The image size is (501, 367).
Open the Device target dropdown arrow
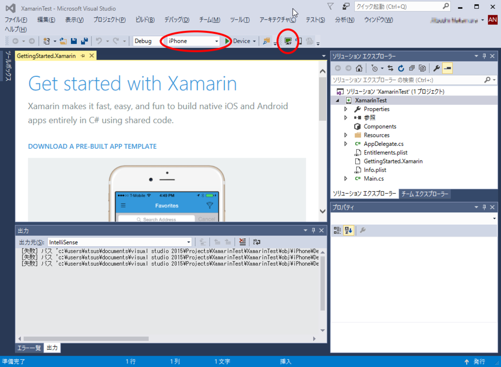coord(254,41)
